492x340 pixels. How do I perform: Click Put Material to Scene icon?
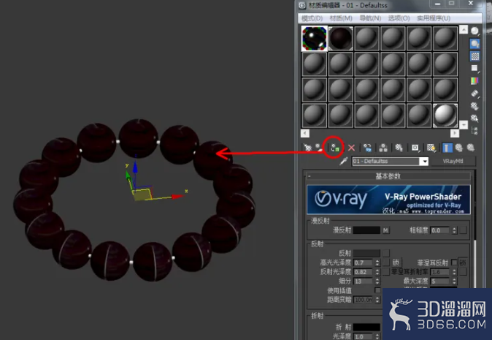pos(319,148)
